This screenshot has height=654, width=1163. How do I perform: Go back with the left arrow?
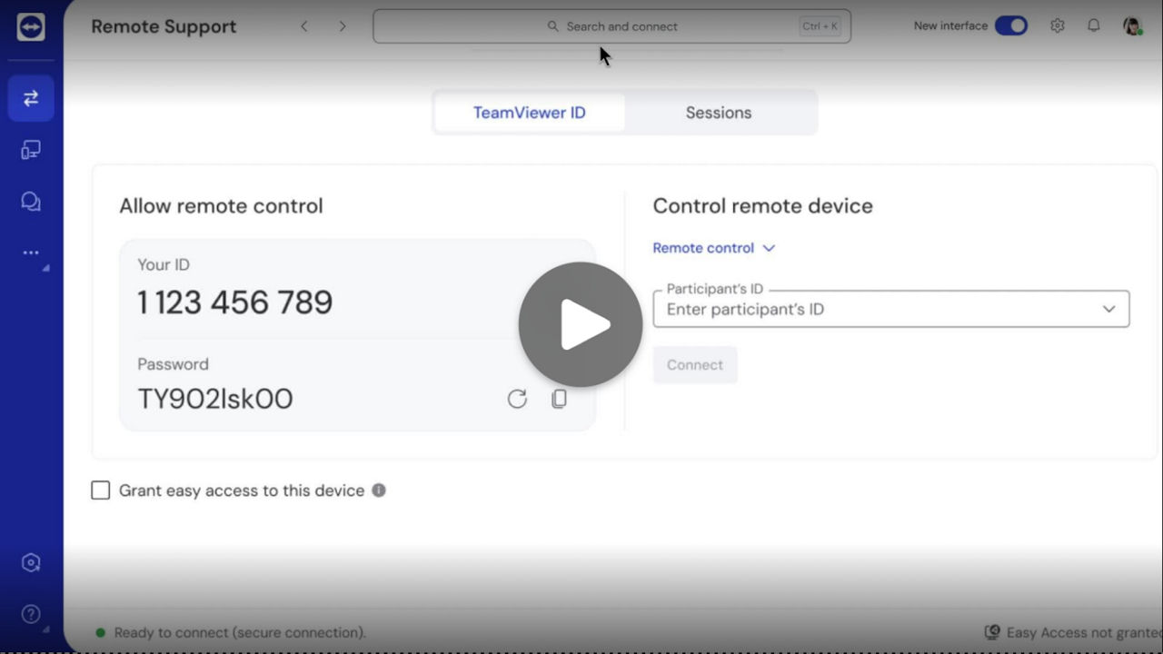pyautogui.click(x=304, y=26)
